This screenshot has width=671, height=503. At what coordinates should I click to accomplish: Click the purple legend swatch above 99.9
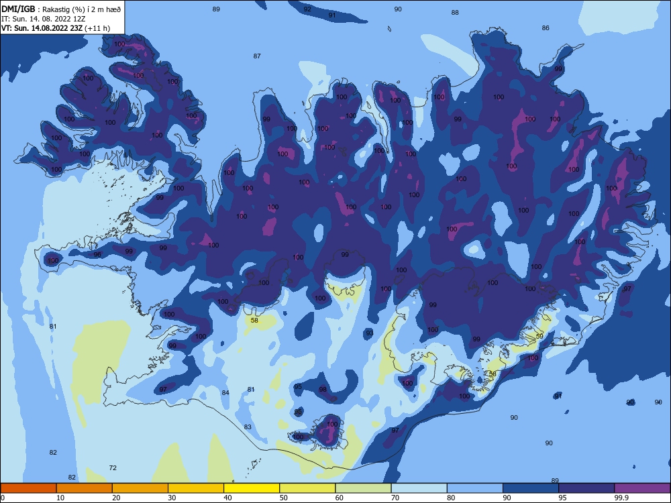pyautogui.click(x=642, y=488)
